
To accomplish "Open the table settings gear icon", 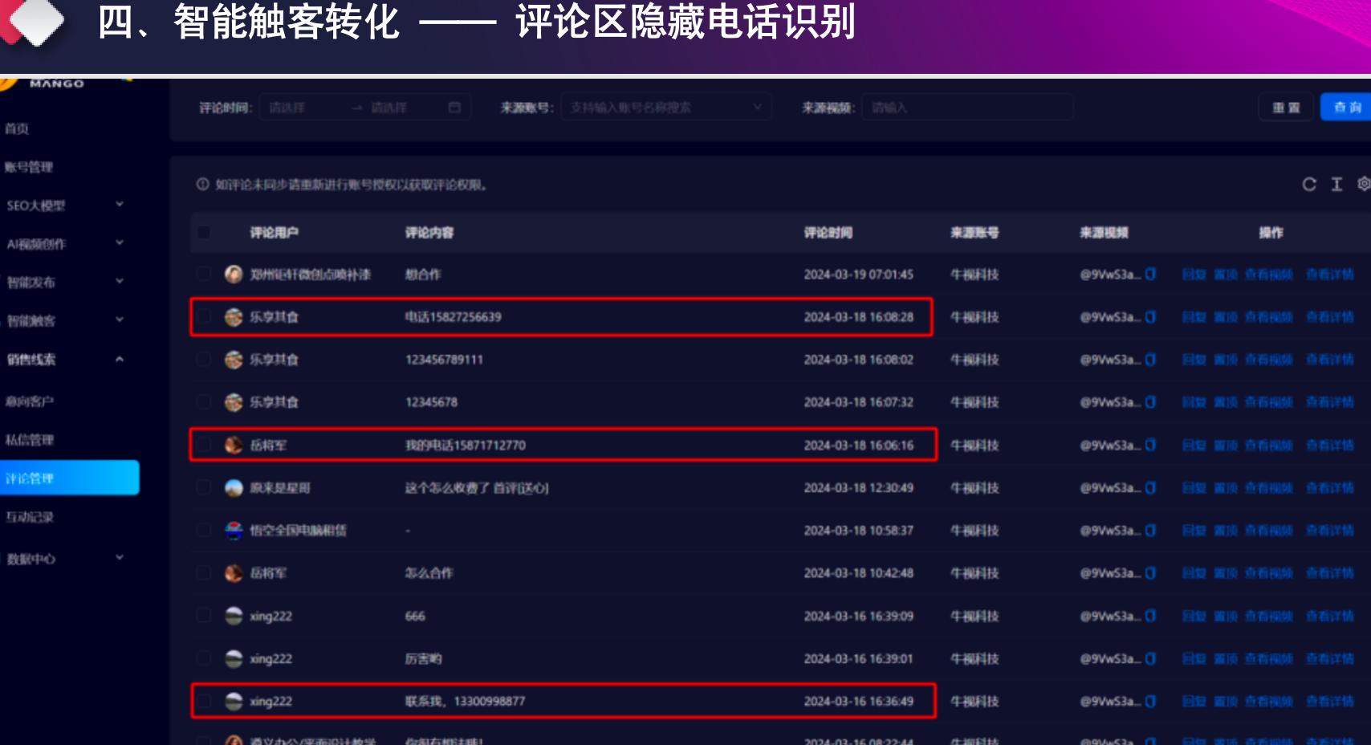I will pos(1363,184).
